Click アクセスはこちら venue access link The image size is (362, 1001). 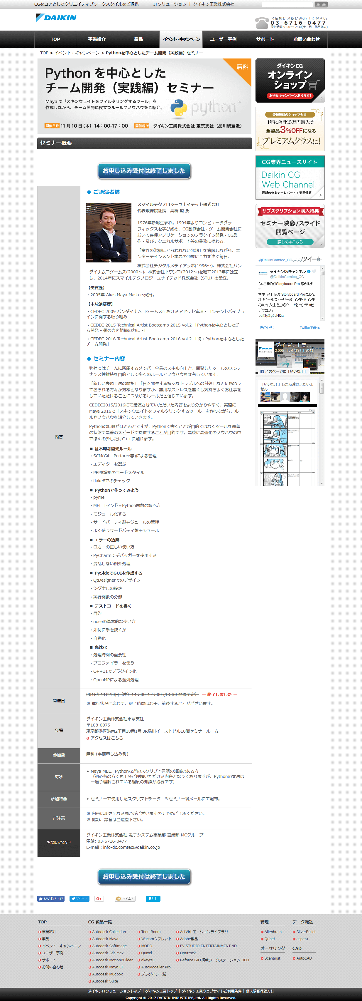106,738
